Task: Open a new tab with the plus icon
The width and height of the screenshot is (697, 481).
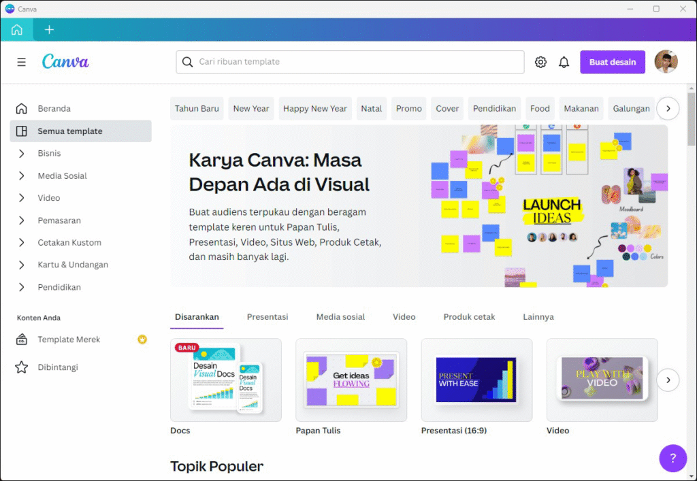Action: pos(48,29)
